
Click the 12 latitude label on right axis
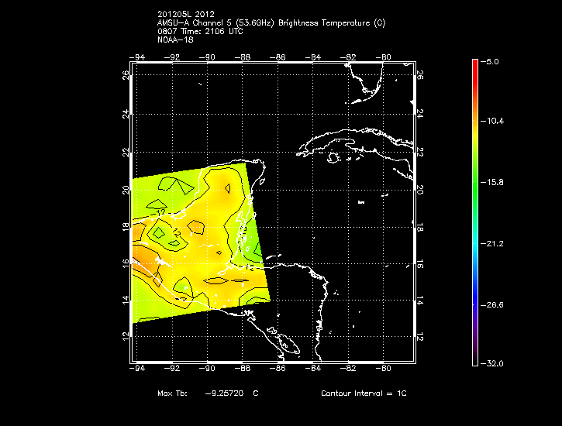pos(420,337)
